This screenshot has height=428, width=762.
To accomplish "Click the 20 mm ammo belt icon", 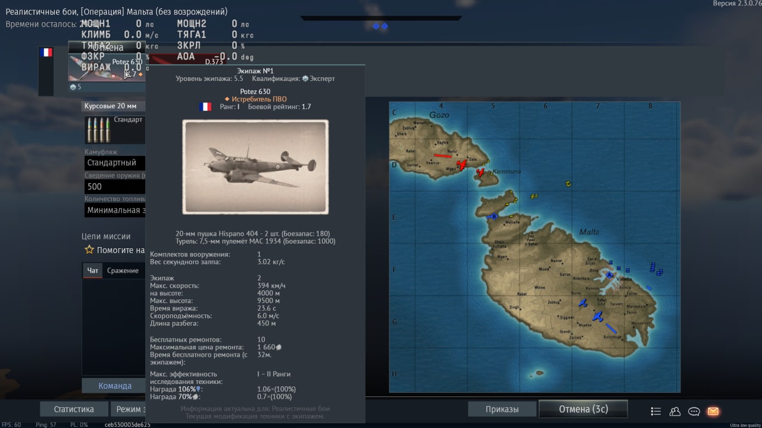I will click(98, 130).
